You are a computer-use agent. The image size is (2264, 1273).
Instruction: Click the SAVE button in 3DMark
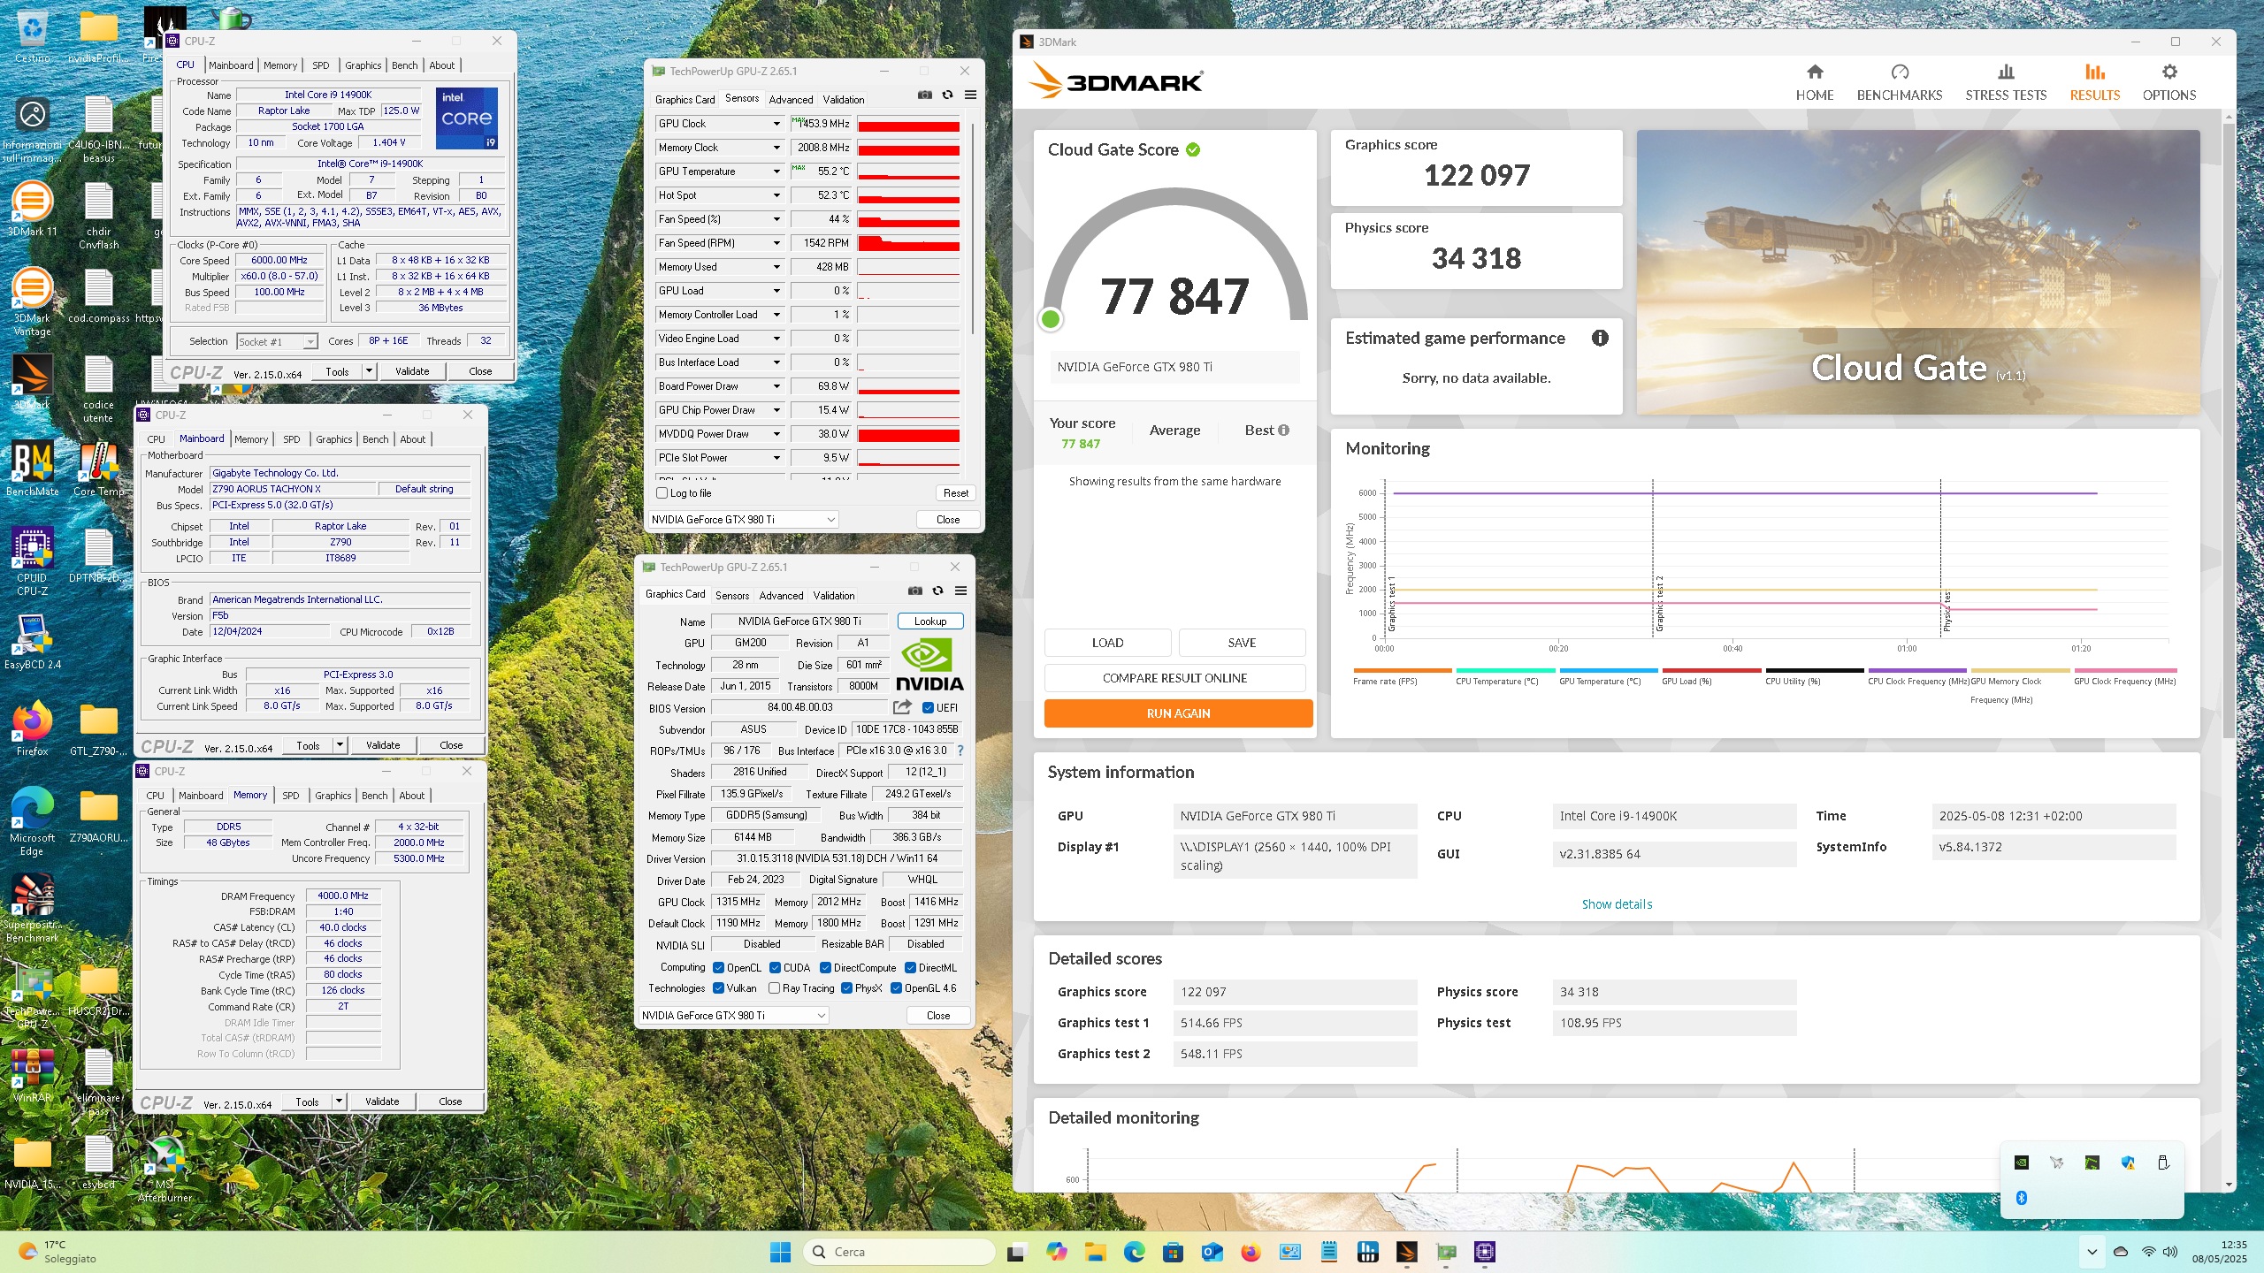[1242, 643]
